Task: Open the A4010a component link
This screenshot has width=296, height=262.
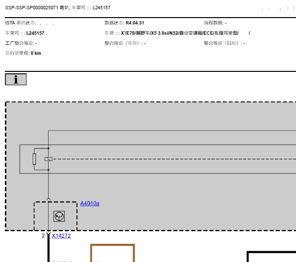Action: (x=90, y=203)
